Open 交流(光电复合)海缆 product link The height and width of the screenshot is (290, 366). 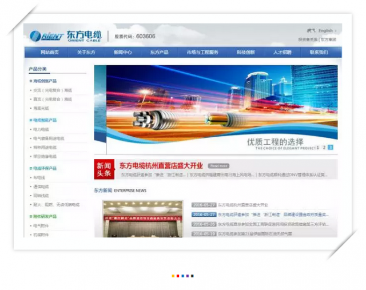[x=53, y=90]
